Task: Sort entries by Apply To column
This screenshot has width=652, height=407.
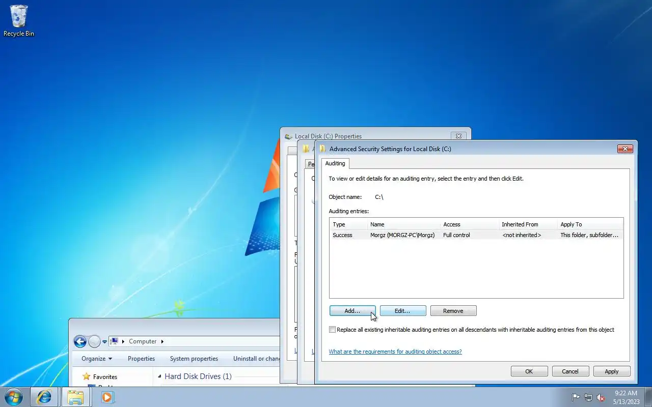Action: tap(590, 224)
